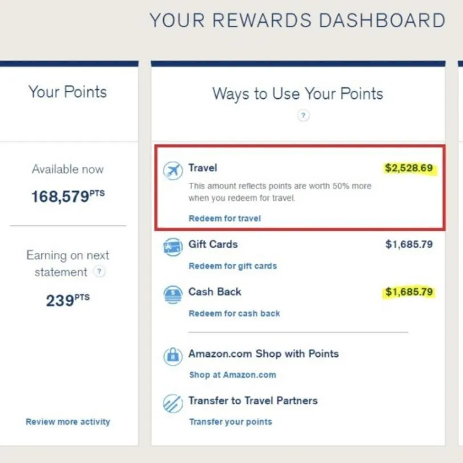Click the Travel airplane icon
463x463 pixels.
173,171
